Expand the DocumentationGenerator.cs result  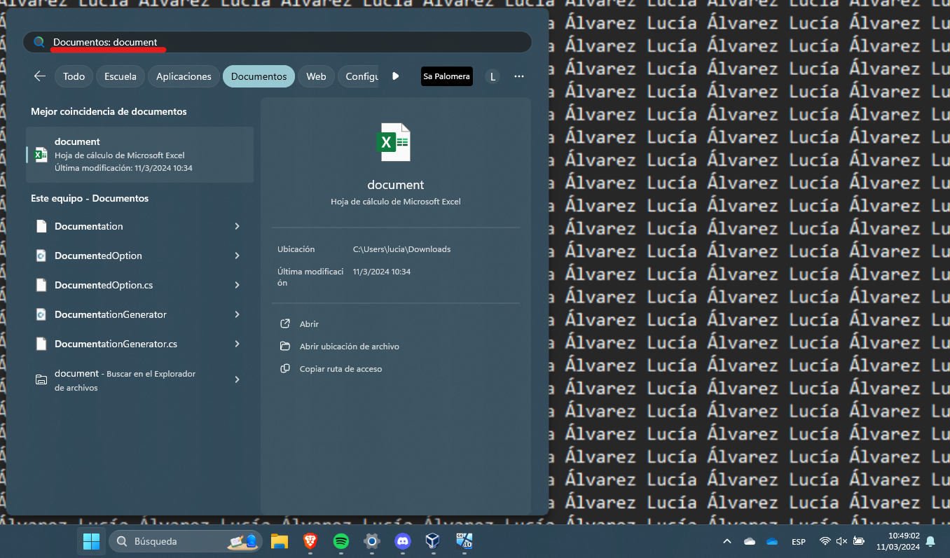237,344
